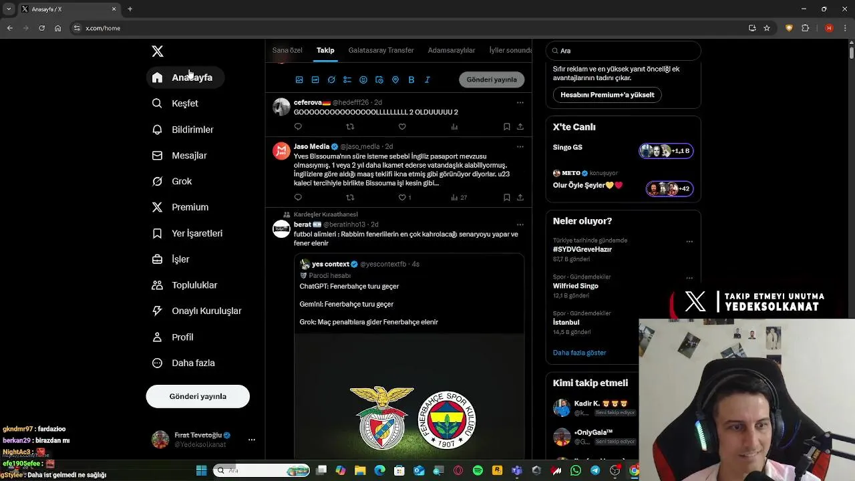Open Jaso Media profile avatar
855x481 pixels.
[281, 151]
